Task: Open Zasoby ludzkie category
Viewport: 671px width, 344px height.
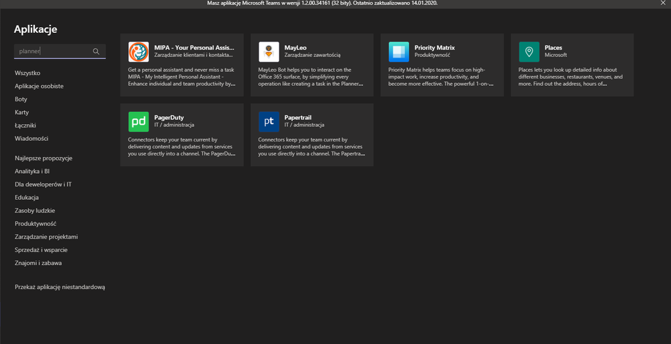Action: click(x=35, y=211)
